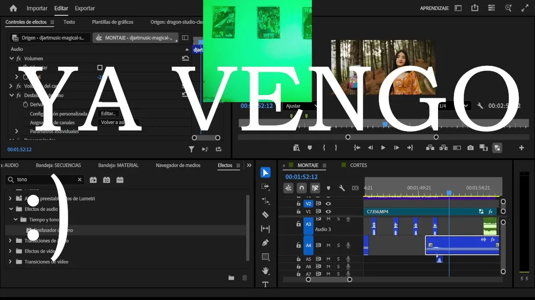Viewport: 535px width, 300px height.
Task: Switch to CORTES sequence tab
Action: [x=359, y=165]
